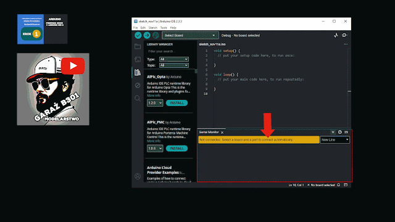Open the Select Board dropdown
The image size is (395, 222).
(190, 36)
